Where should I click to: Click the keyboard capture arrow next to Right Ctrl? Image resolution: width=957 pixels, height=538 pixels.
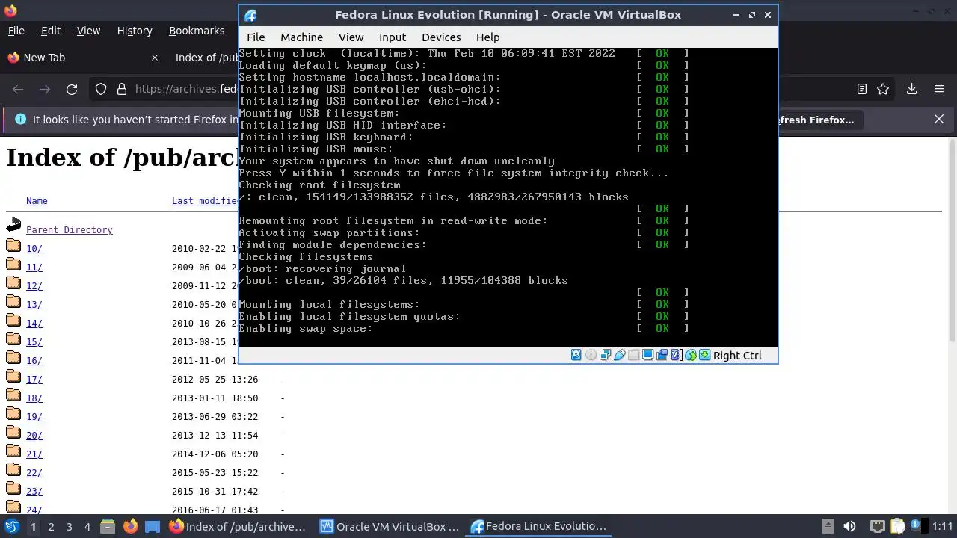click(704, 355)
